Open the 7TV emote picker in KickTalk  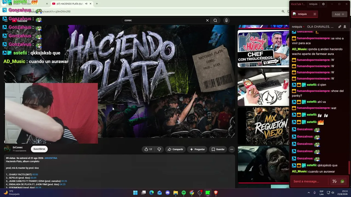[334, 181]
